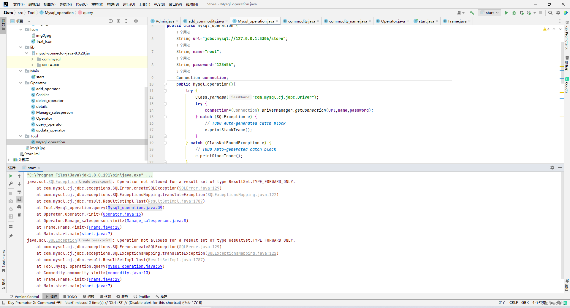Expand the 外部库 (External Libraries) node

click(9, 160)
